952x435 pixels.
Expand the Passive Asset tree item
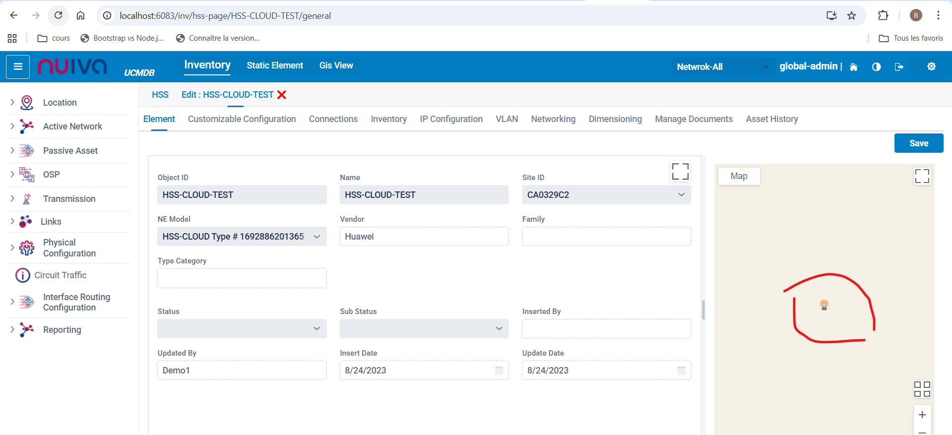(12, 151)
